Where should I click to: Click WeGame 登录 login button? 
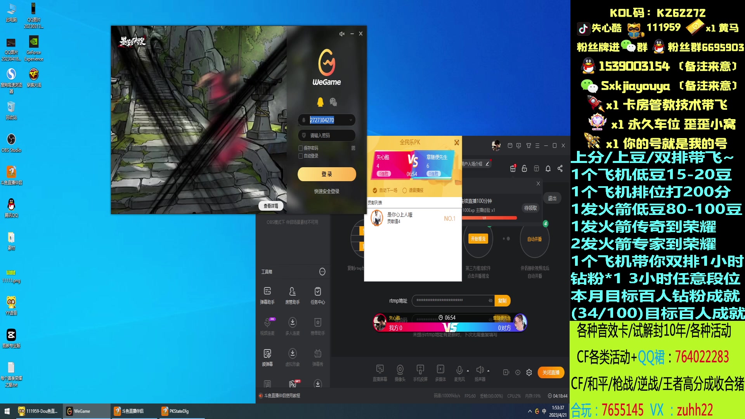[x=327, y=174]
